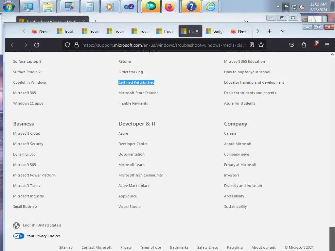Close the active Troubleshoot tab
The height and width of the screenshot is (251, 335).
[197, 31]
